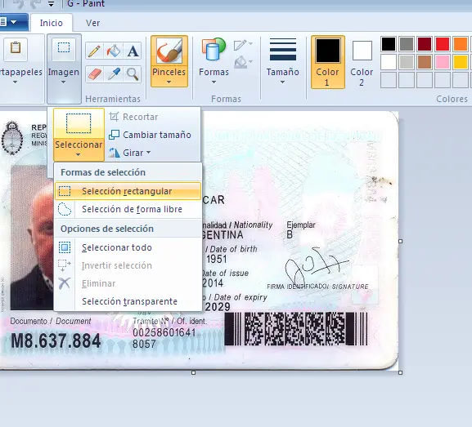This screenshot has height=427, width=472.
Task: Choose Selección de forma libre
Action: (x=128, y=209)
